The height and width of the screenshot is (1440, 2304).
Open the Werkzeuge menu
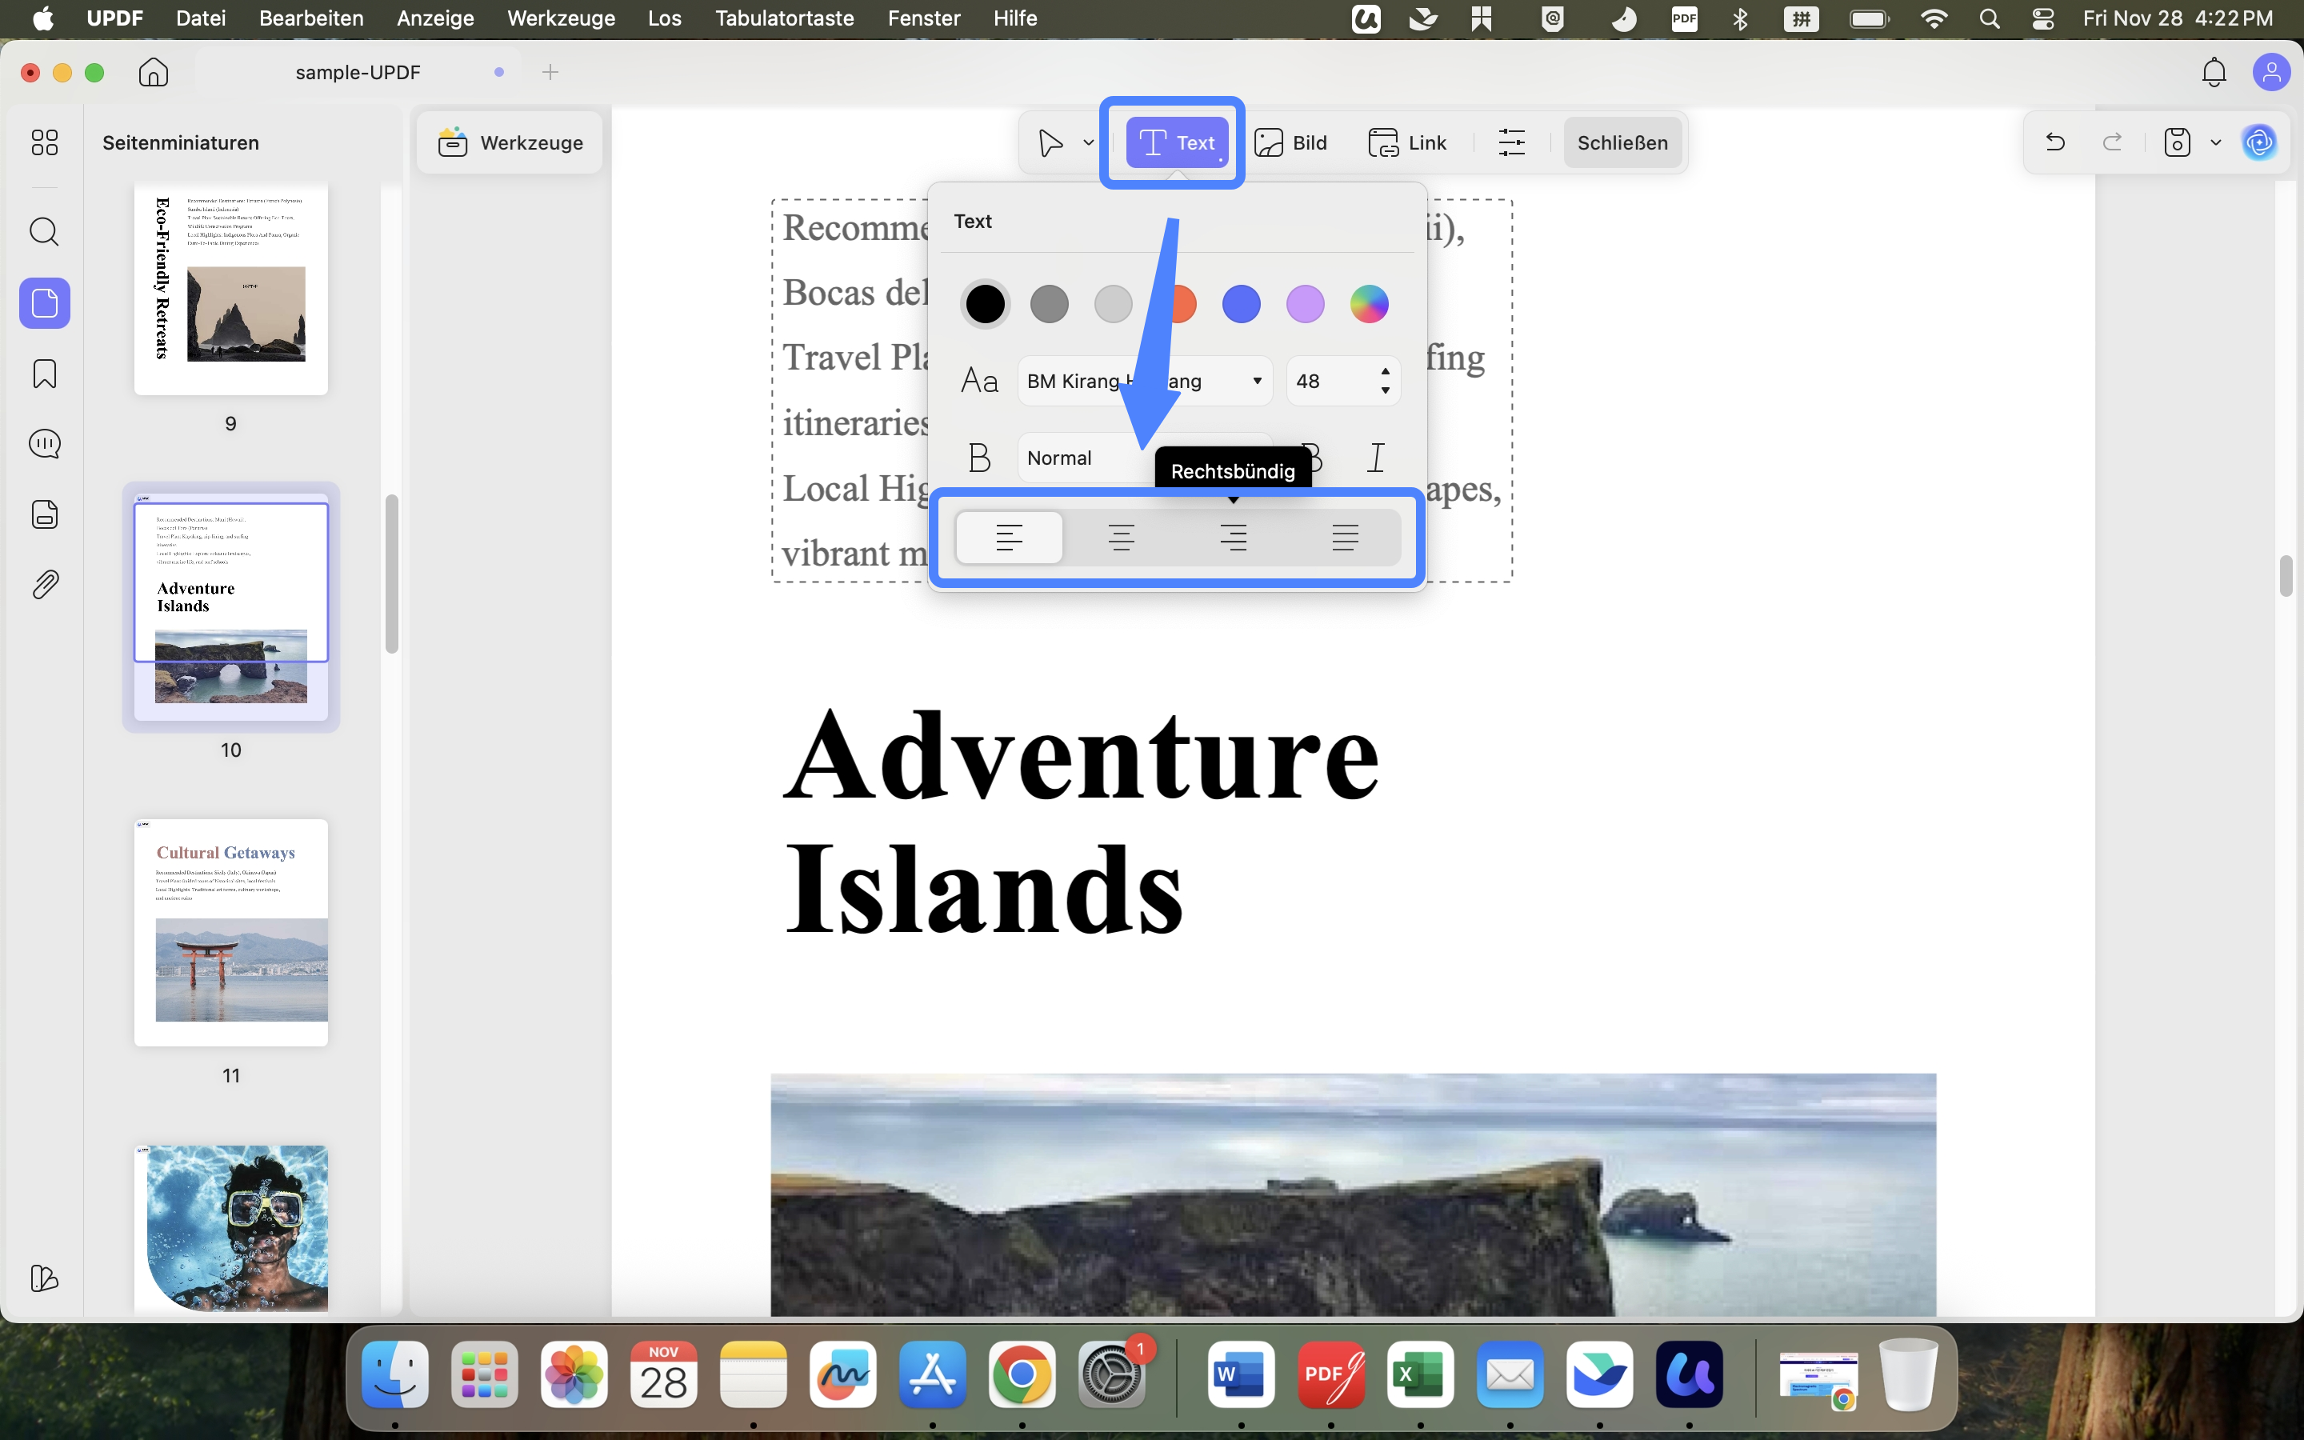[560, 18]
